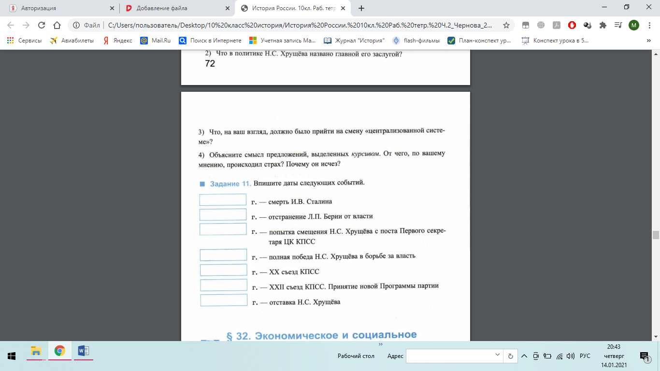Open the media control playlist icon
This screenshot has width=660, height=371.
point(618,25)
